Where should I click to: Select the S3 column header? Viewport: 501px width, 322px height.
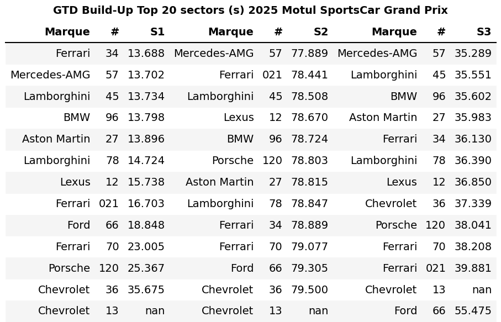tap(484, 32)
